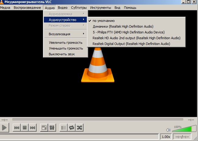Minimize the VLC window
The width and height of the screenshot is (198, 141).
point(183,2)
